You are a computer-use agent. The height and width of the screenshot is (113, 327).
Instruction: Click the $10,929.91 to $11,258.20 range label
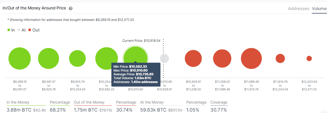pos(193,86)
